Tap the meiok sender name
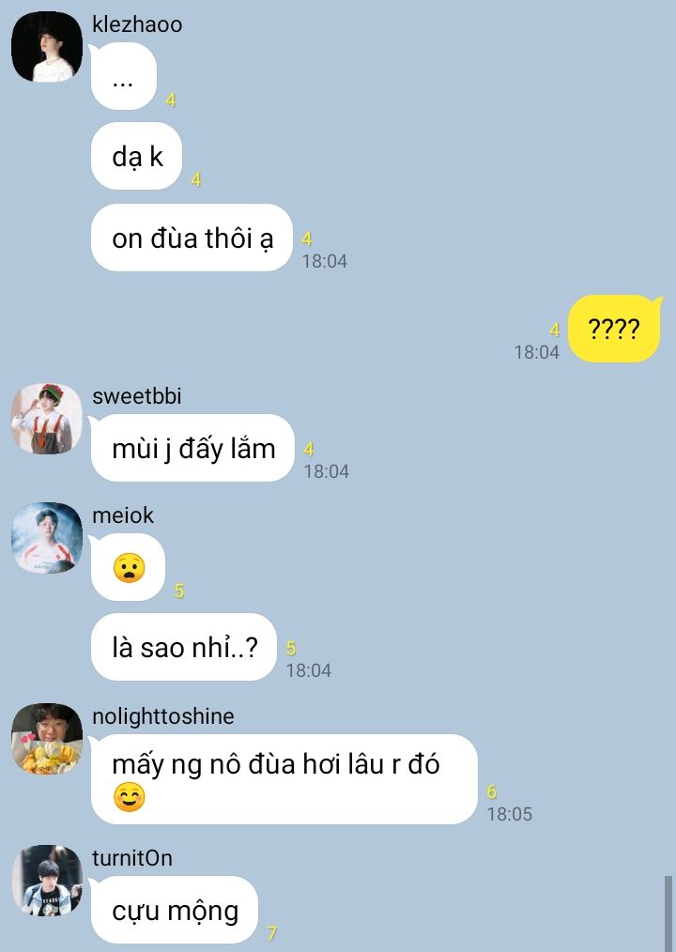This screenshot has height=952, width=676. (123, 515)
